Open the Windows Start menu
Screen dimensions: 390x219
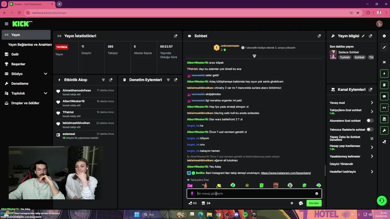[x=137, y=214]
